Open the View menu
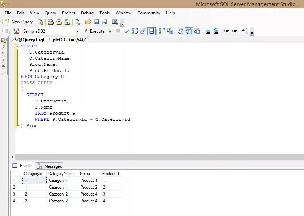Screen dimensions: 304x216 click(34, 13)
